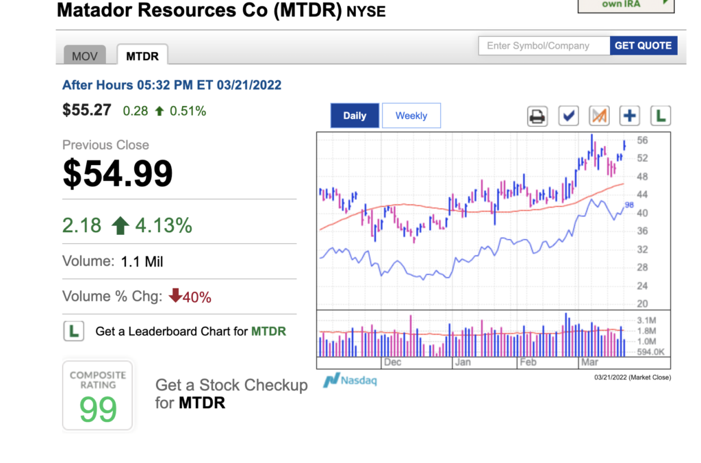Click the Volume 1.1 Mil value
Image resolution: width=701 pixels, height=463 pixels.
click(x=142, y=262)
